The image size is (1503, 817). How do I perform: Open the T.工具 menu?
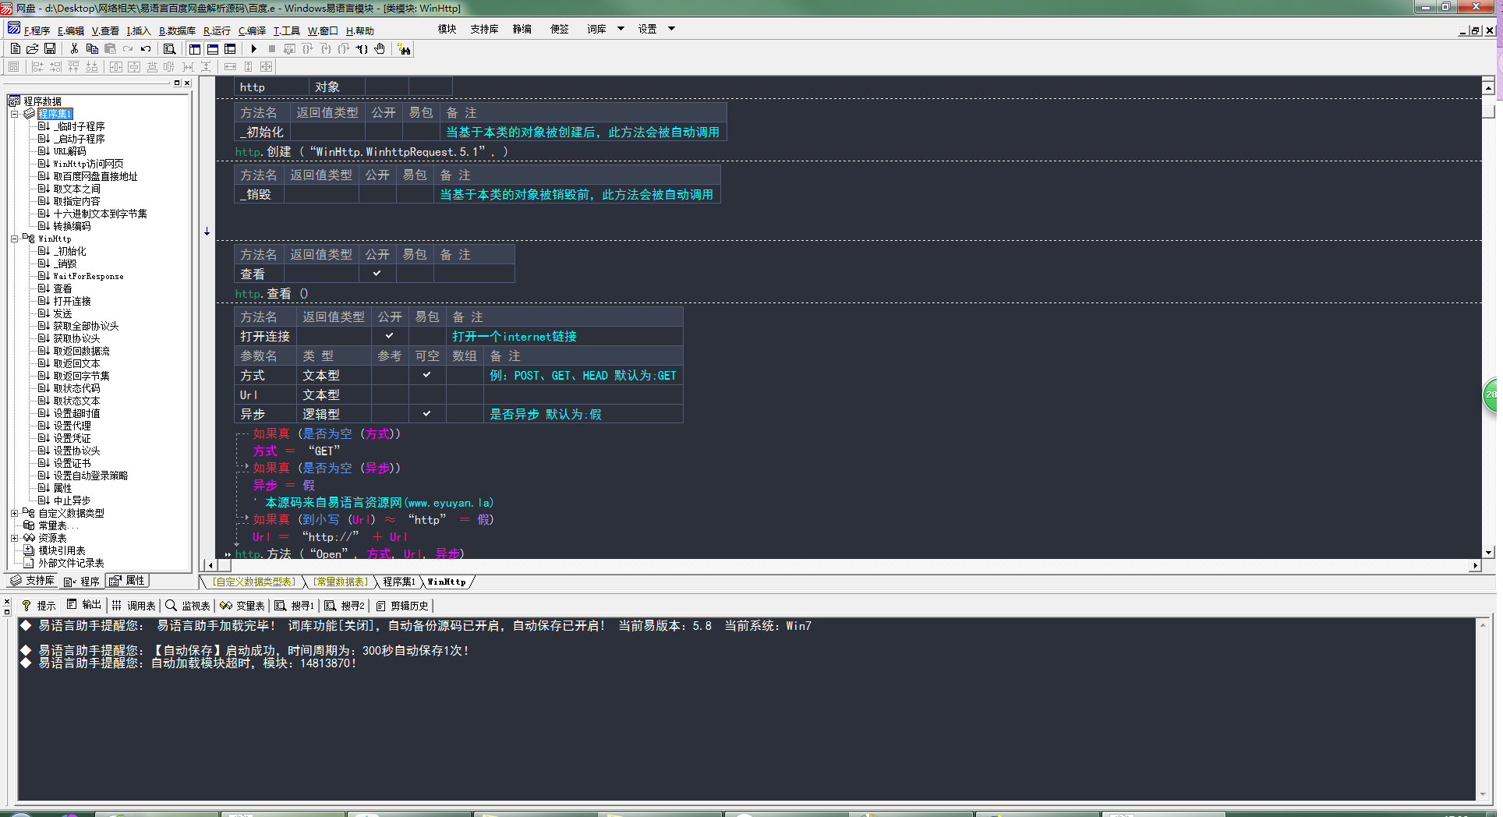[x=286, y=30]
